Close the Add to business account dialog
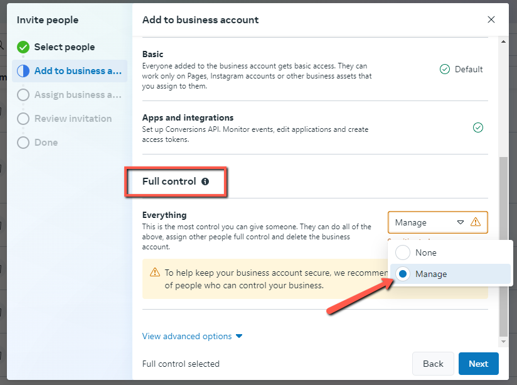 tap(491, 19)
